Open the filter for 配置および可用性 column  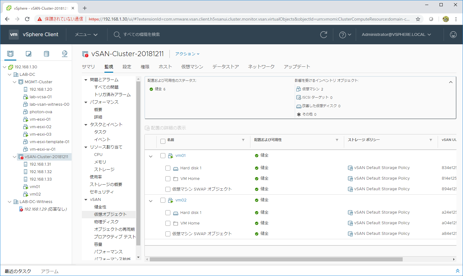(337, 140)
